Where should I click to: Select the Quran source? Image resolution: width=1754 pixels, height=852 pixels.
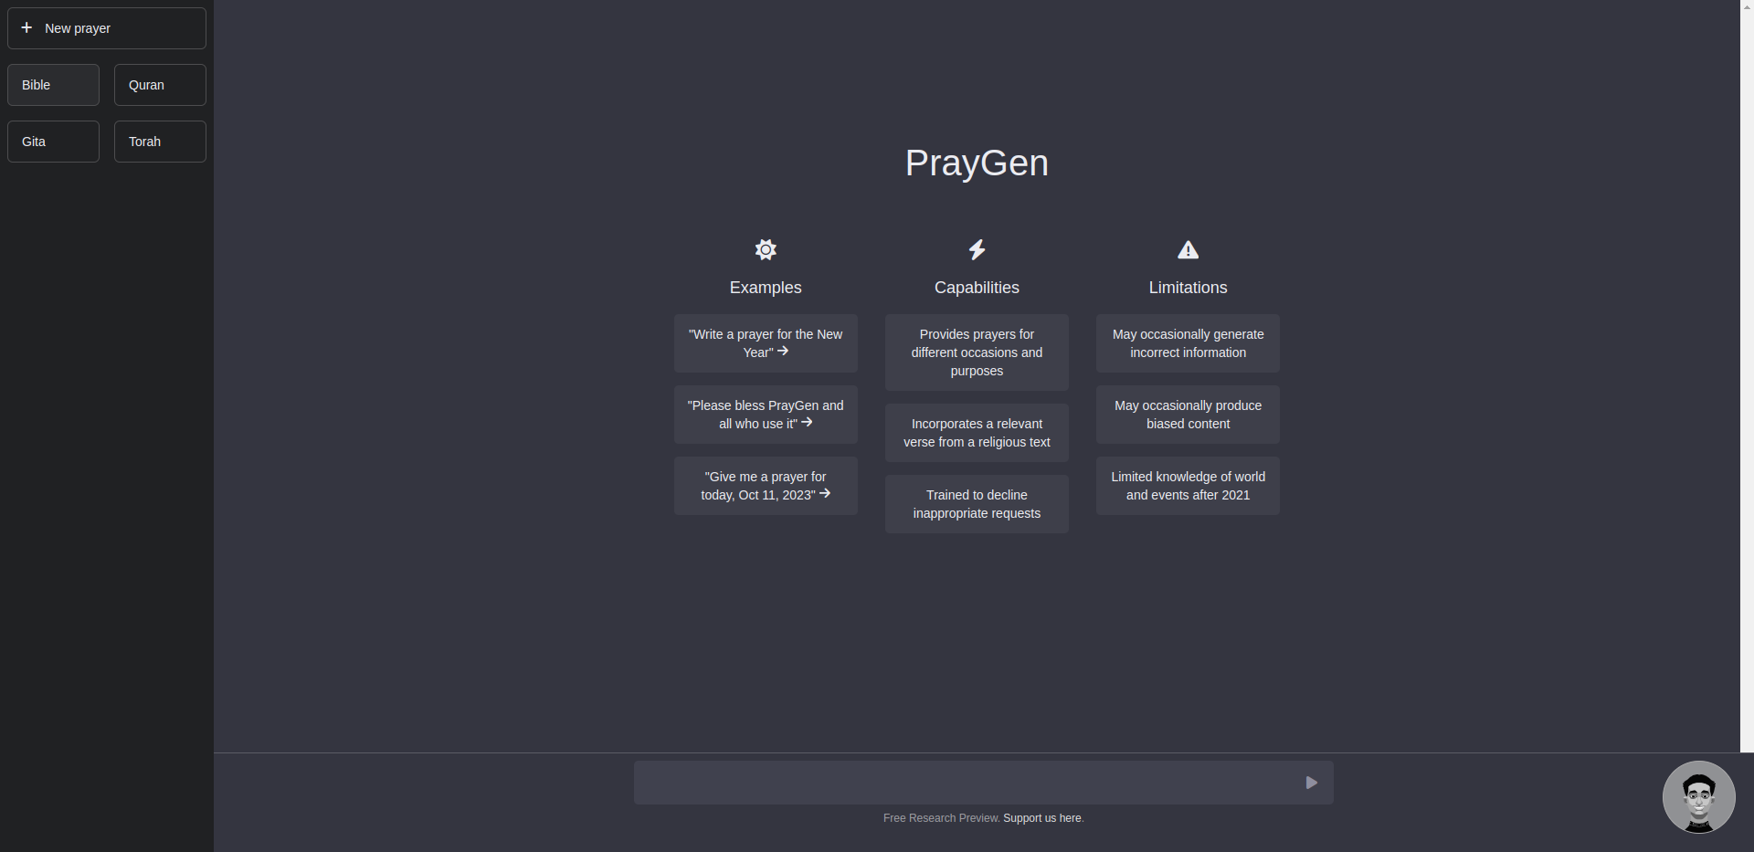click(x=159, y=84)
